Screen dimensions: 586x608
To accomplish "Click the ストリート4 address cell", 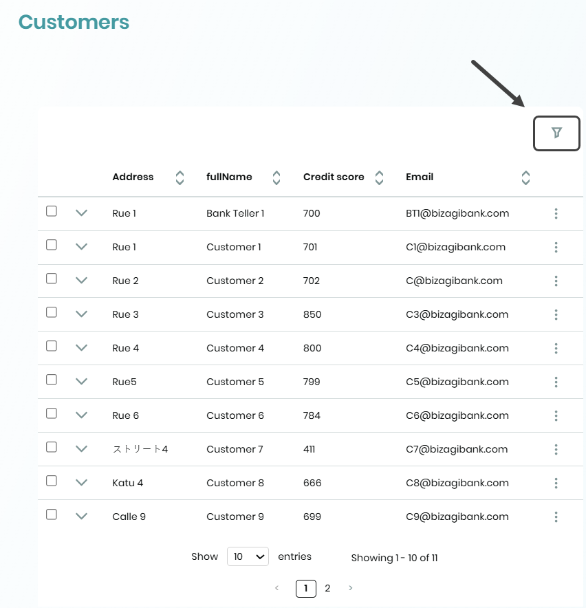I will (140, 449).
